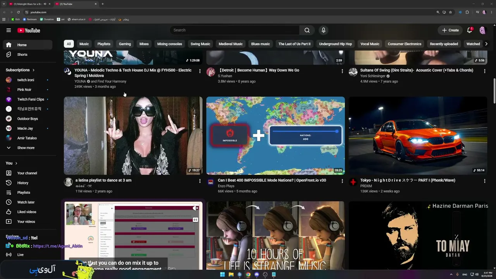Mute the Midnight Blues tab audio
The width and height of the screenshot is (496, 279).
click(x=45, y=4)
